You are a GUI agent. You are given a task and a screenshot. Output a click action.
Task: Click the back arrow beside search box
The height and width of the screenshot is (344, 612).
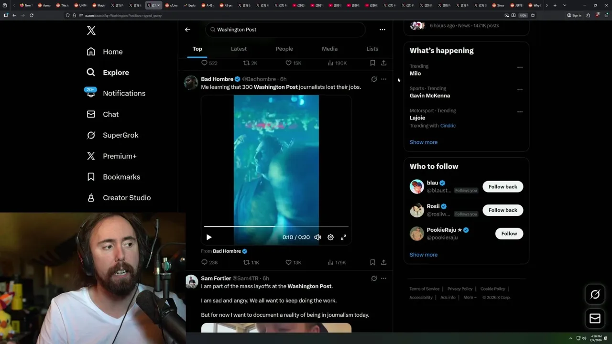coord(187,30)
